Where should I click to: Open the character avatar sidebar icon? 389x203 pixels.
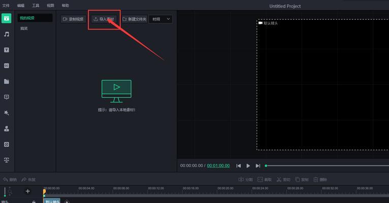(7, 128)
